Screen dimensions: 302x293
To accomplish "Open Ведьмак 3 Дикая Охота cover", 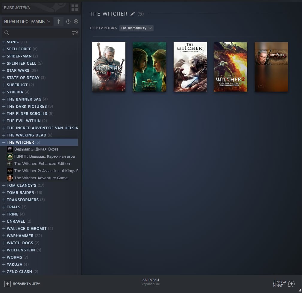I will (x=109, y=67).
